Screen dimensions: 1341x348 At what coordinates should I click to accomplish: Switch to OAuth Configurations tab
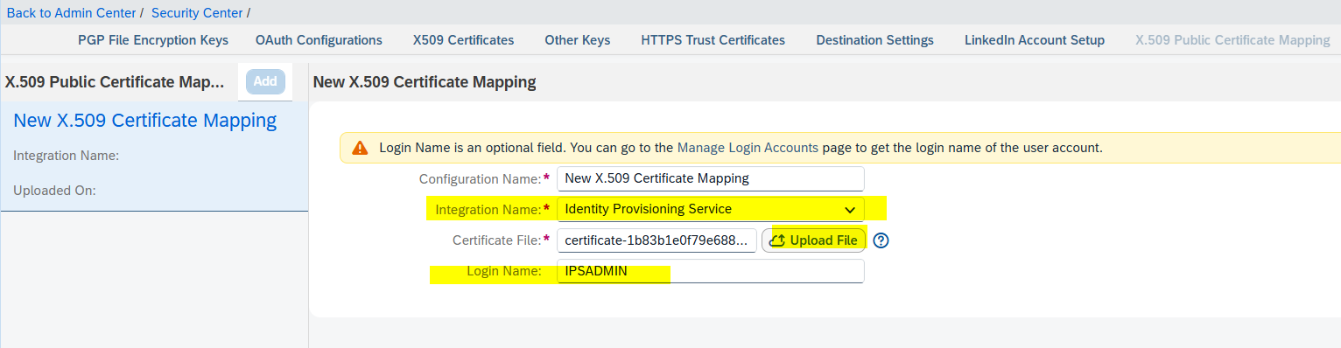(x=319, y=40)
